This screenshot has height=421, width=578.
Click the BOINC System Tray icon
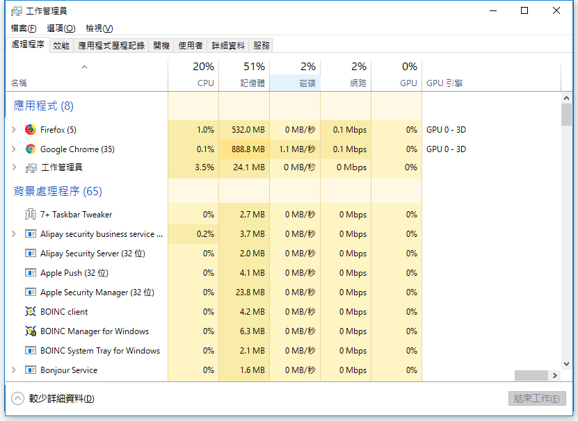point(31,351)
